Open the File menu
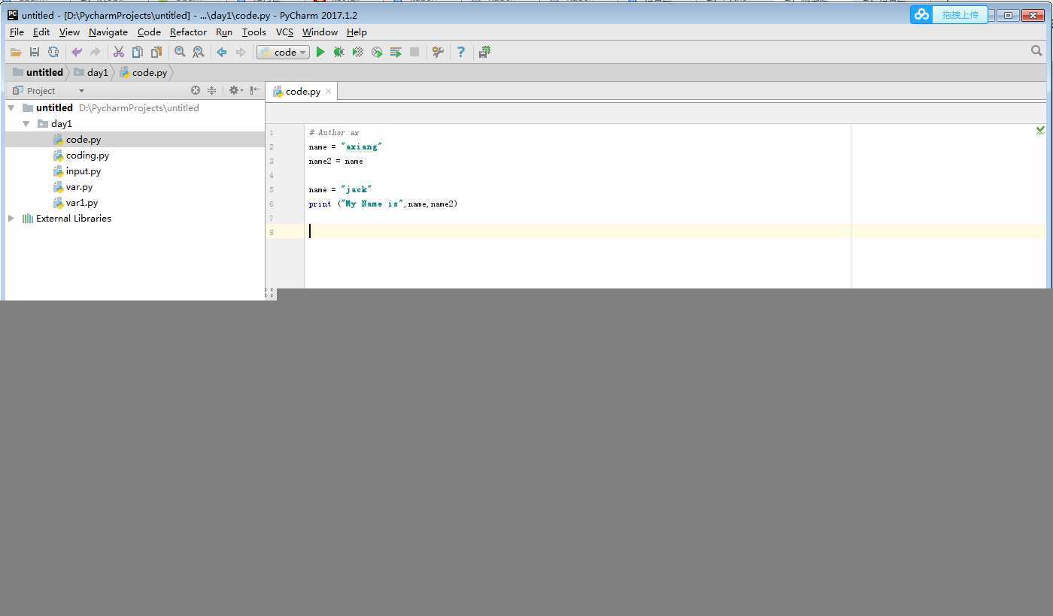The height and width of the screenshot is (616, 1053). click(17, 32)
